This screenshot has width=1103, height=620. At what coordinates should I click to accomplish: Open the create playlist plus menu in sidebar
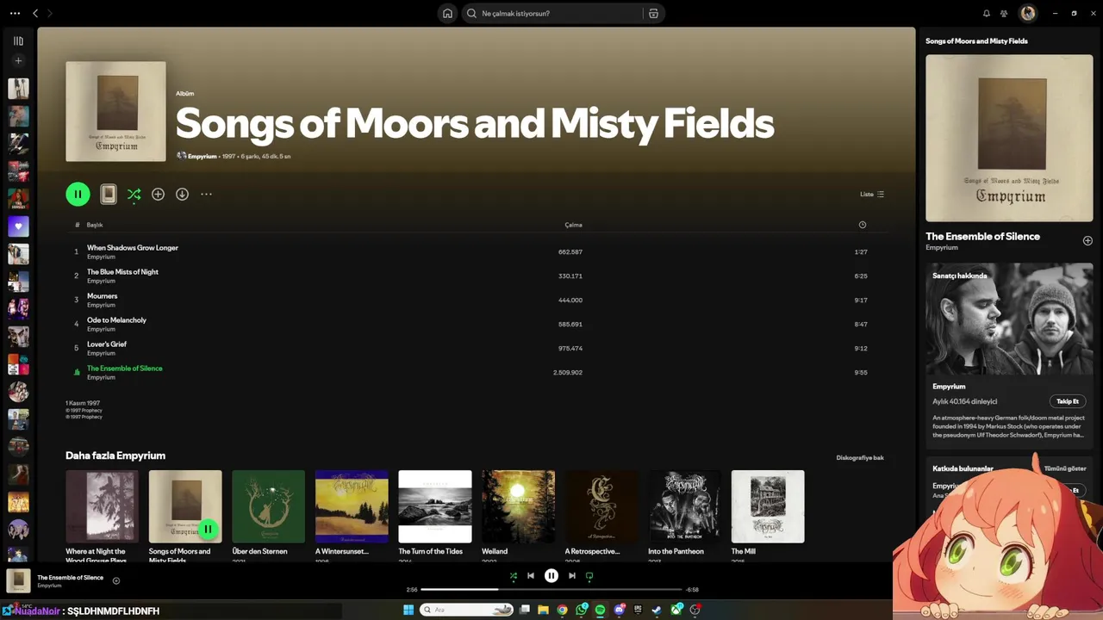tap(18, 60)
